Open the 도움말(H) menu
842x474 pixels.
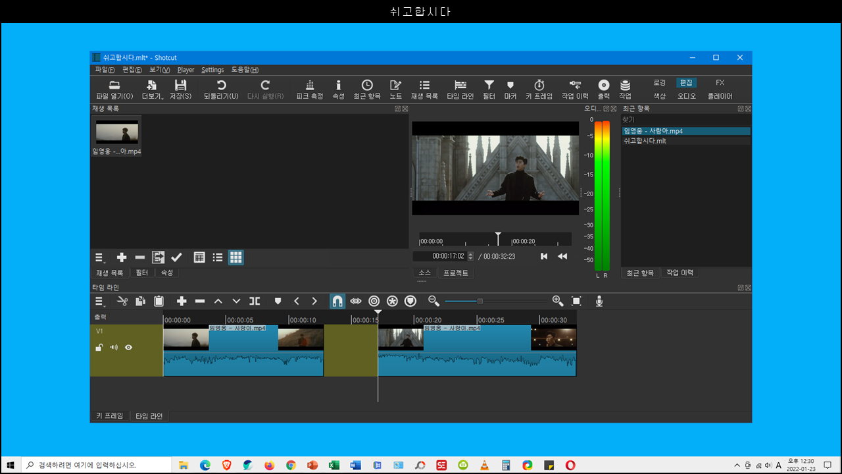coord(245,70)
